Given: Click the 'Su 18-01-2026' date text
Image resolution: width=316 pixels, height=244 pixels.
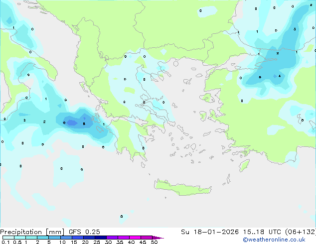Looking at the screenshot, I should click(x=210, y=232).
